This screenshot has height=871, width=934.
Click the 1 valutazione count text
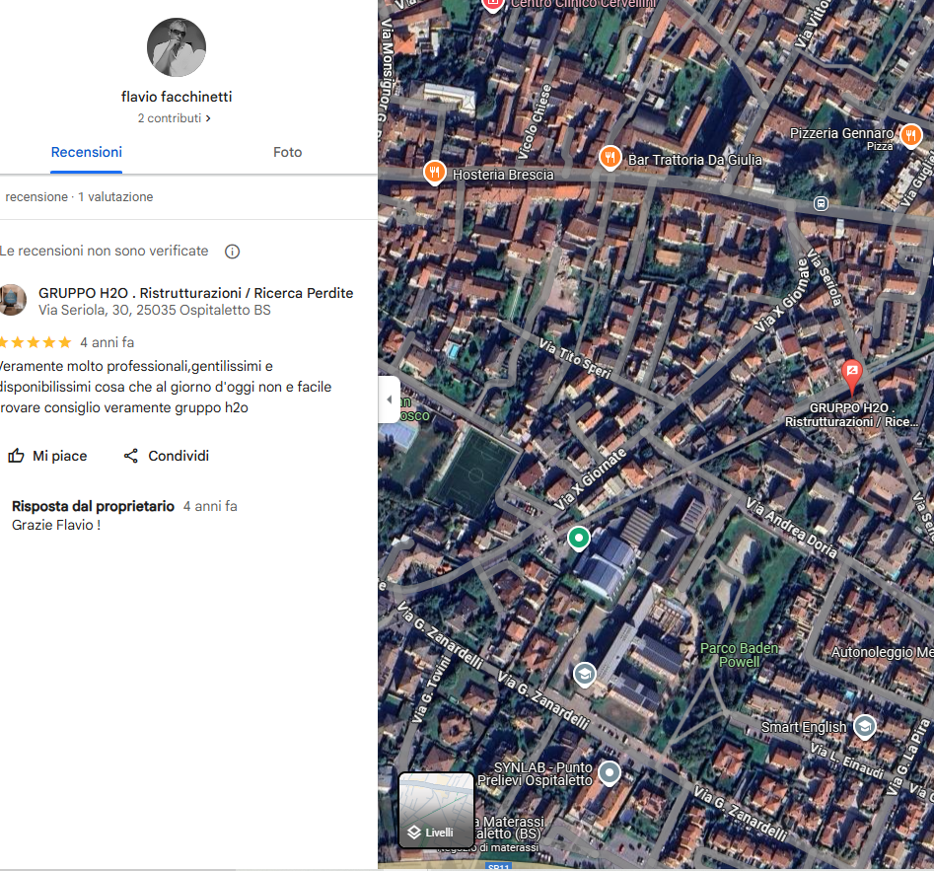tap(115, 197)
